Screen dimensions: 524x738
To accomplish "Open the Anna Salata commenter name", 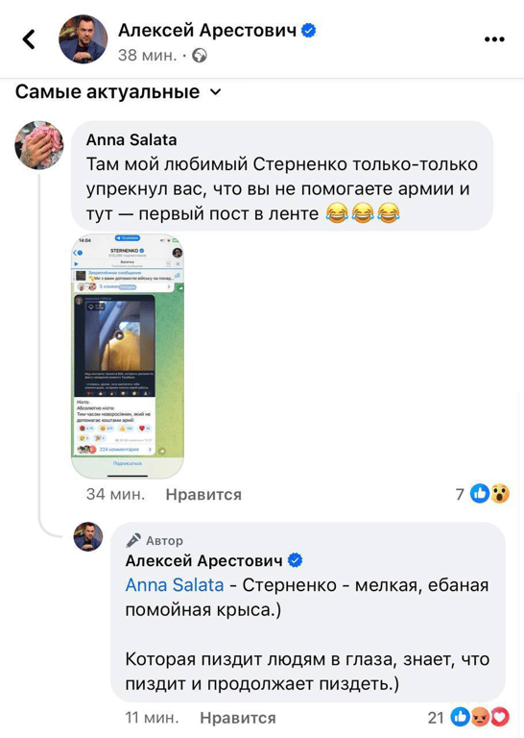I will (131, 139).
